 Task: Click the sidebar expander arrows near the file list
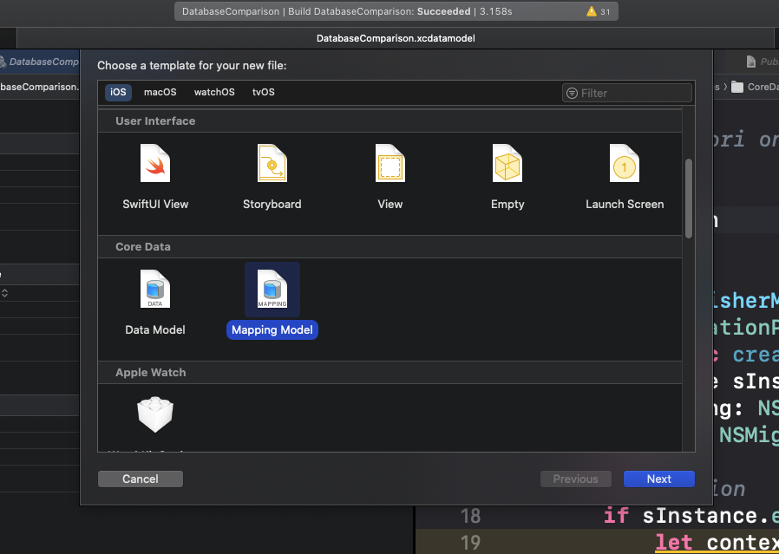click(x=4, y=293)
